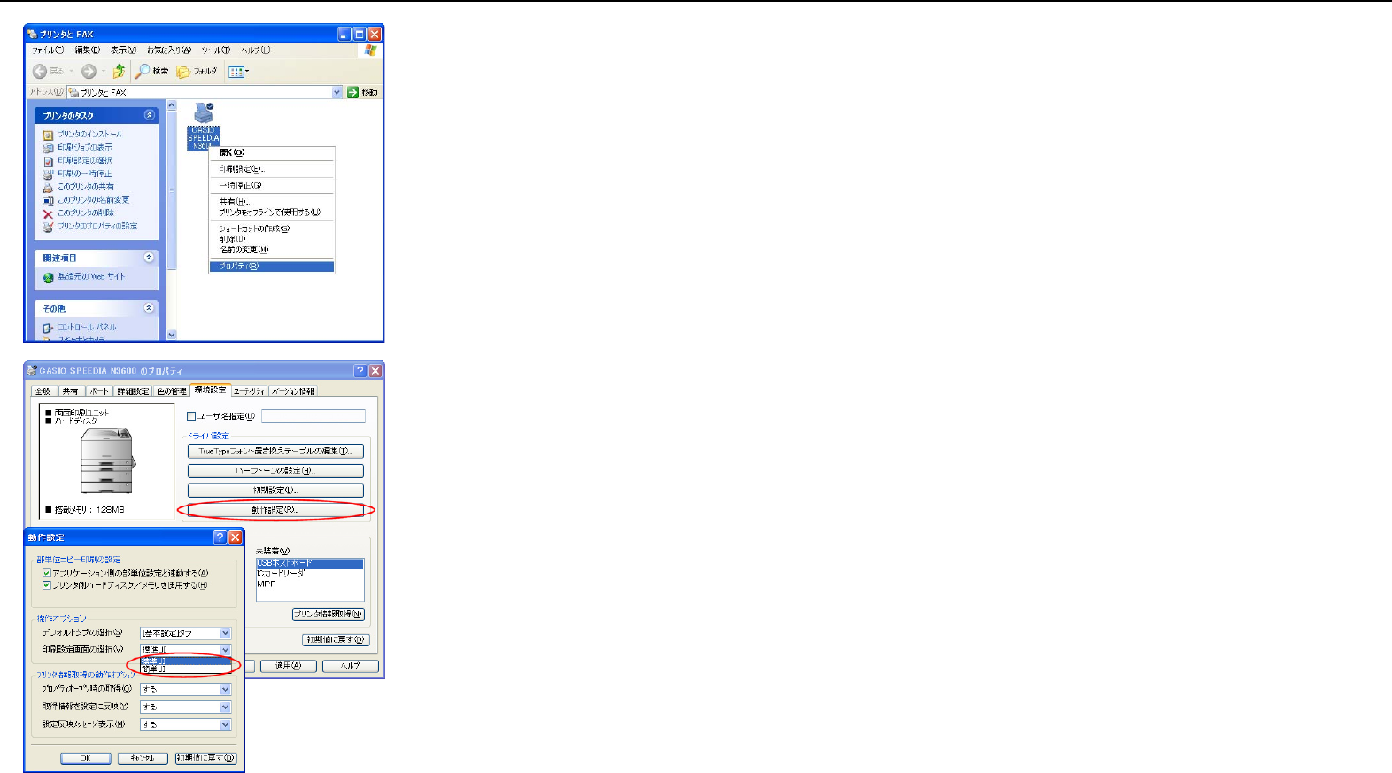1392x773 pixels.
Task: Open the ヘルプ menu in Explorer menu bar
Action: coord(255,50)
